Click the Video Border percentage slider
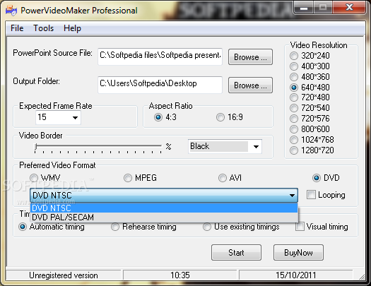 [x=98, y=148]
